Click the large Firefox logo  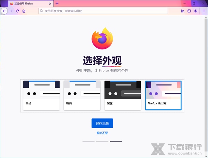coord(102,38)
